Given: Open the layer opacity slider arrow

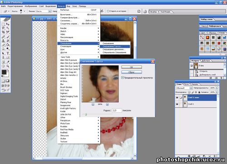Looking at the screenshot, I should pyautogui.click(x=217, y=88).
